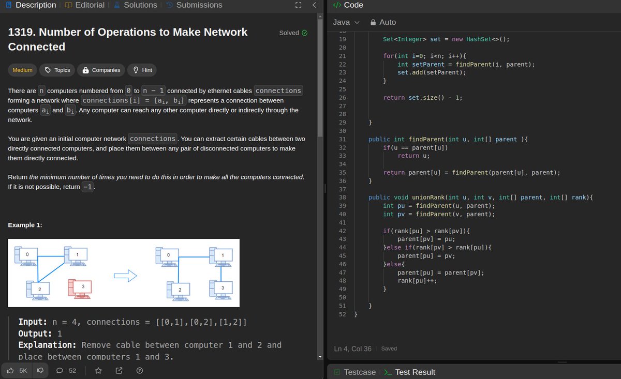Collapse the description panel with the chevron
The height and width of the screenshot is (379, 621).
(314, 5)
